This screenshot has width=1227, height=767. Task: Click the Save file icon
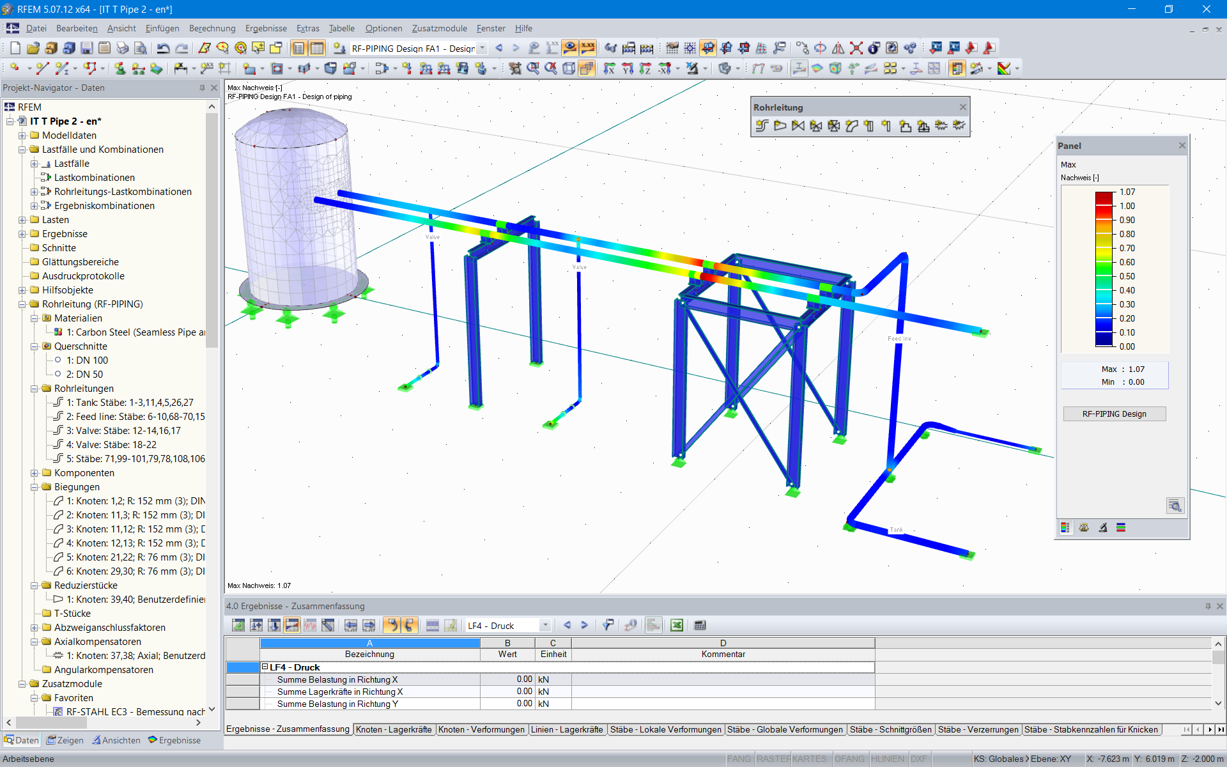(87, 48)
